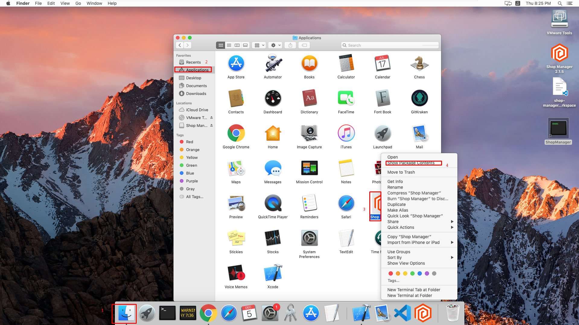Click the Finder icon in the Dock
Image resolution: width=579 pixels, height=325 pixels.
pyautogui.click(x=126, y=314)
